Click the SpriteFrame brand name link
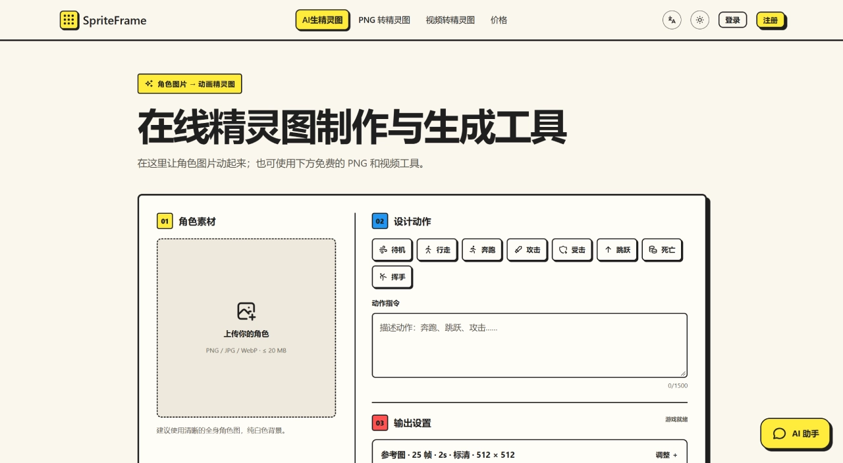The height and width of the screenshot is (463, 843). pyautogui.click(x=115, y=20)
